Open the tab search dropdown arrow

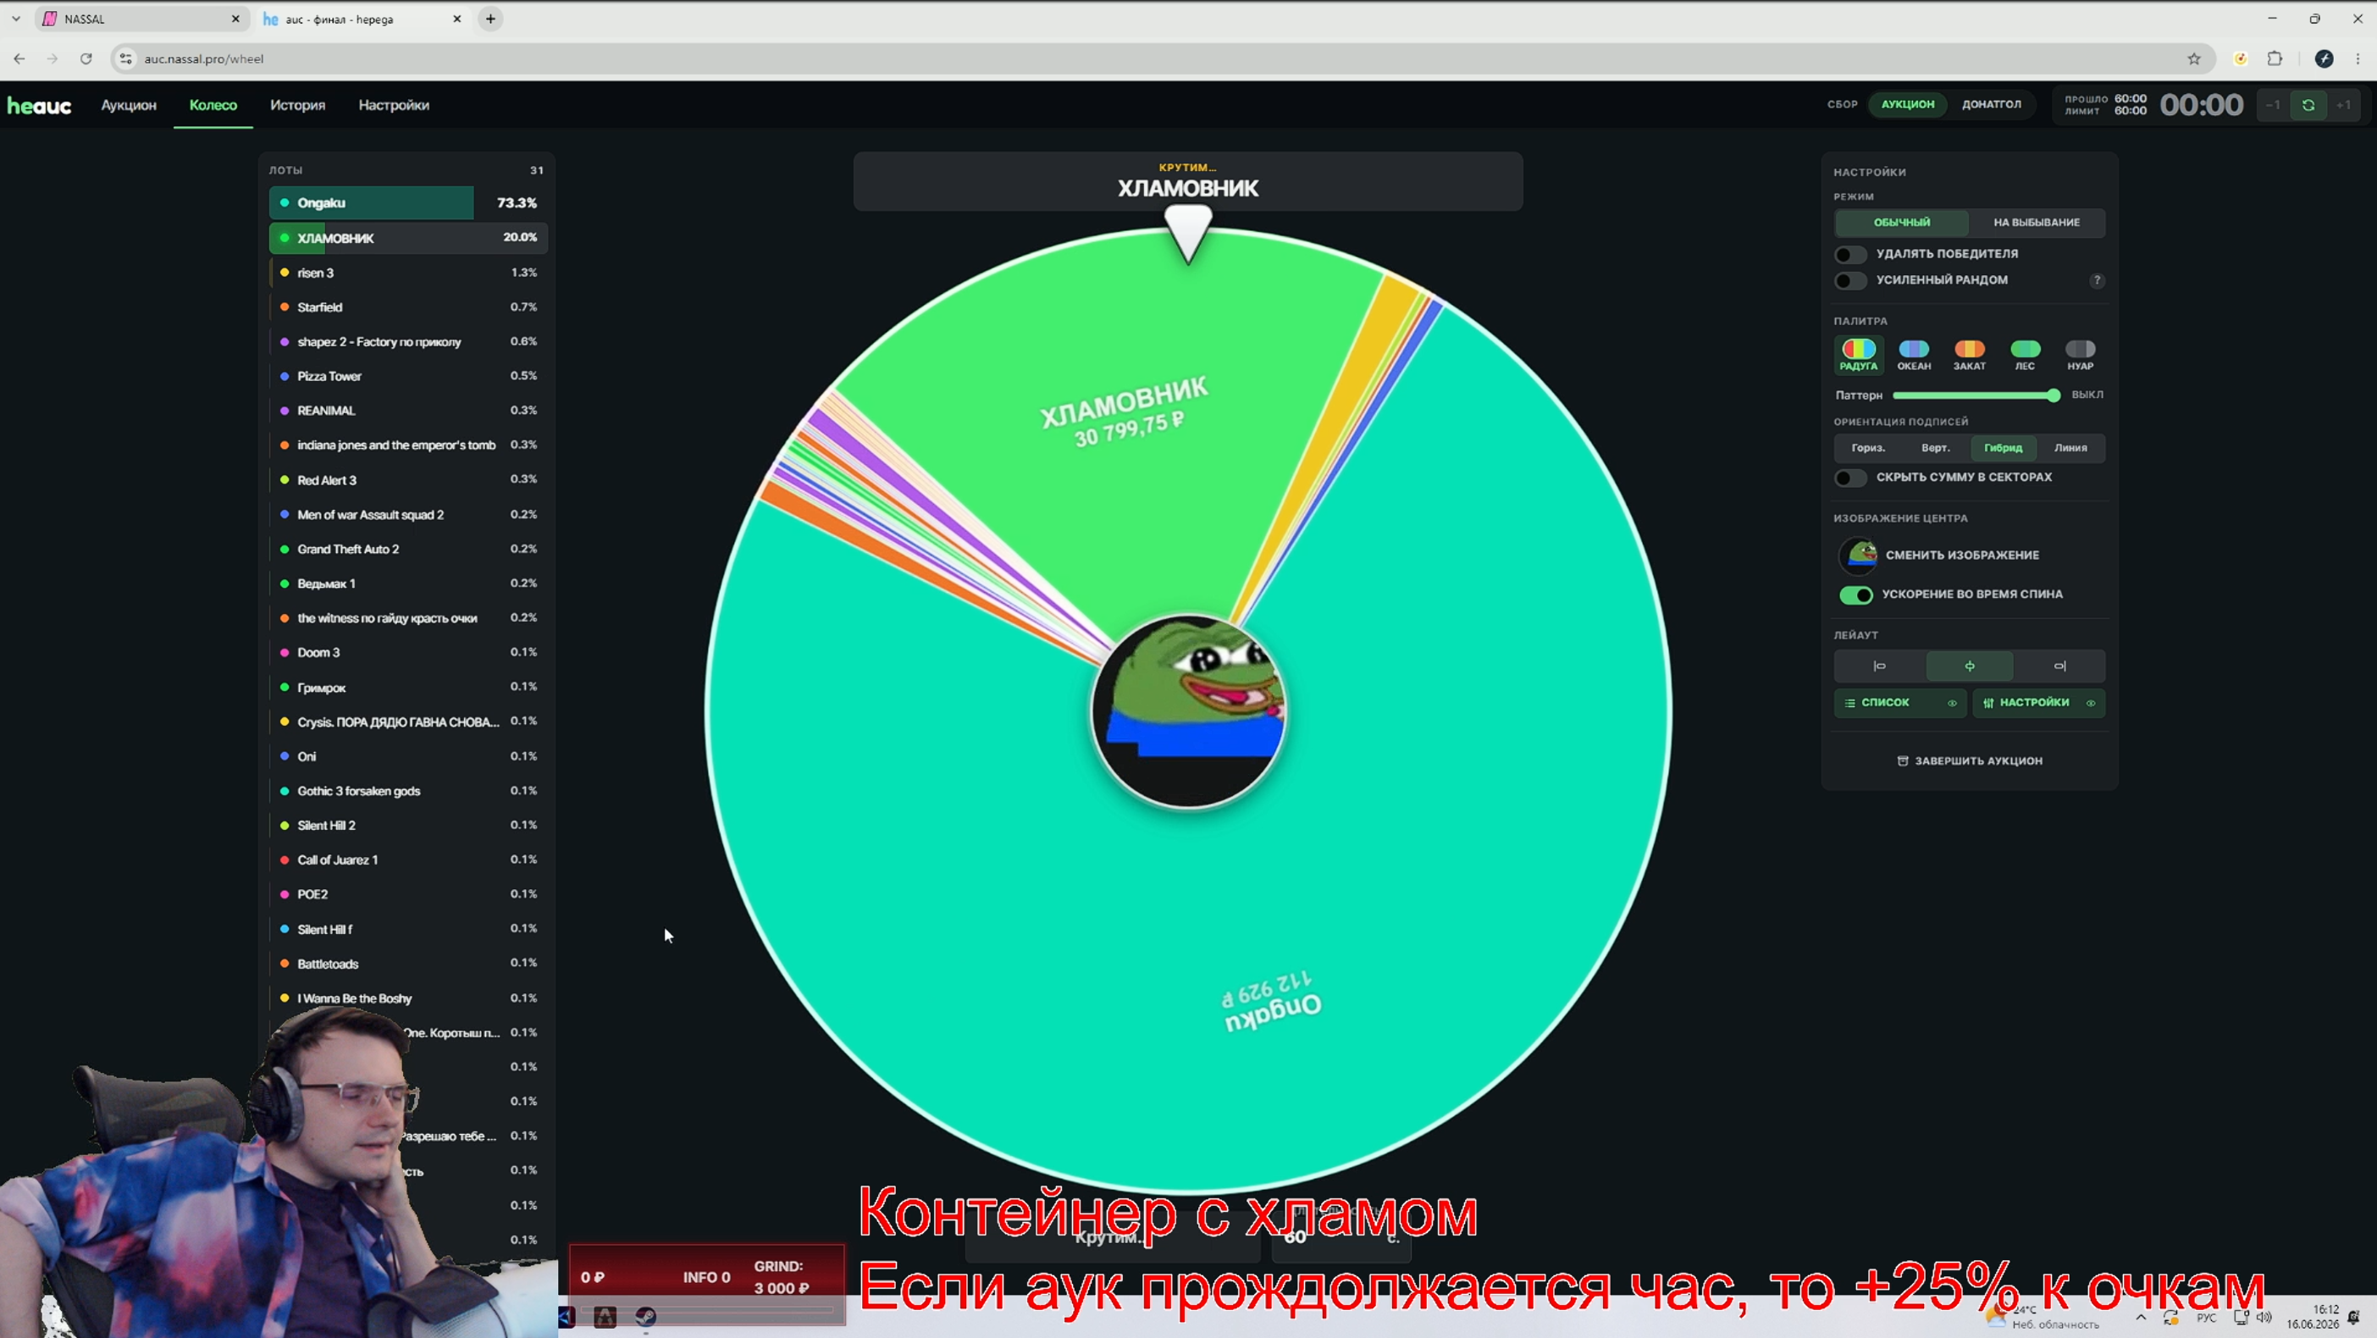[x=16, y=19]
